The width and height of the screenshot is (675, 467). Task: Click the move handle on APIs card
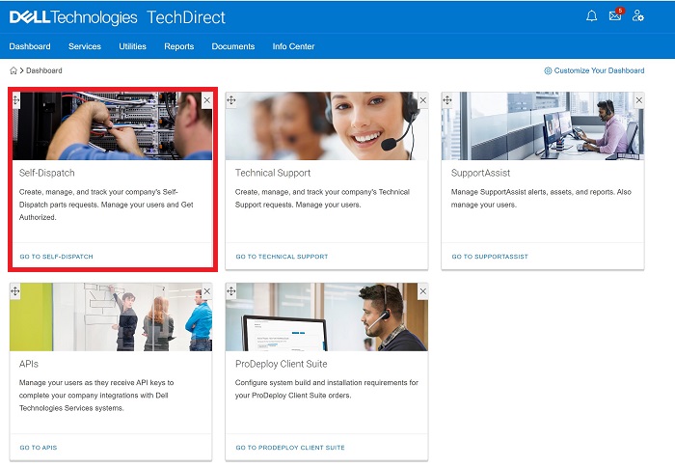tap(15, 291)
